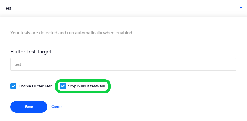
Task: Click the blue Cancel text next to Save
Action: [57, 107]
